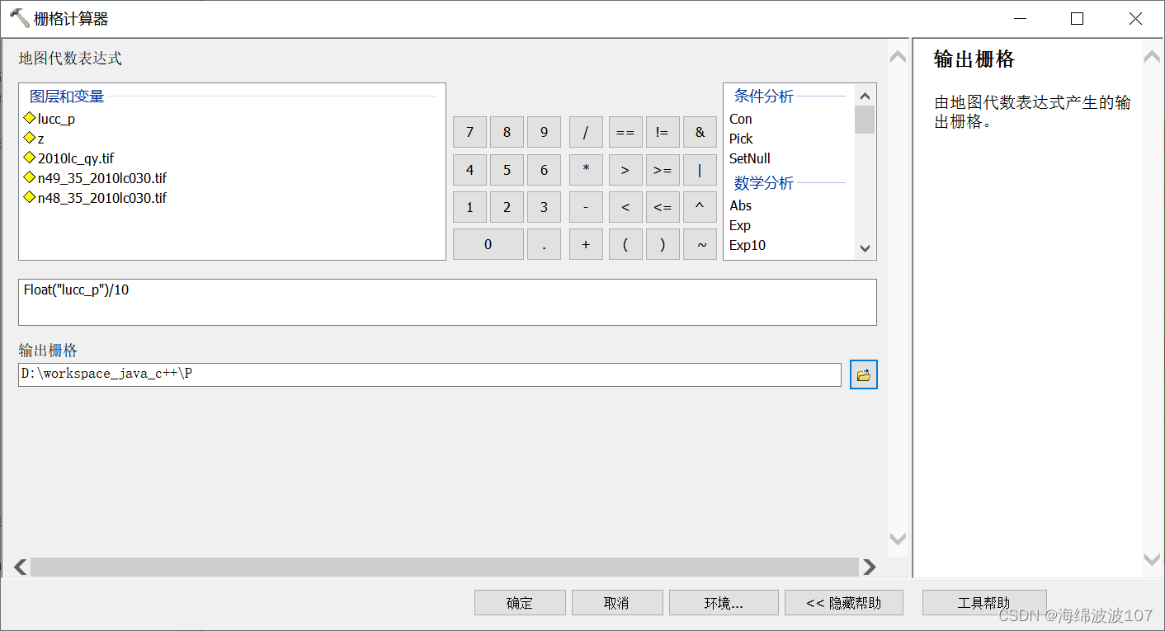Choose the Pick function

tap(741, 139)
